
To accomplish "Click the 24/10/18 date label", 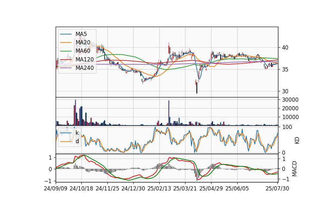I will point(81,189).
